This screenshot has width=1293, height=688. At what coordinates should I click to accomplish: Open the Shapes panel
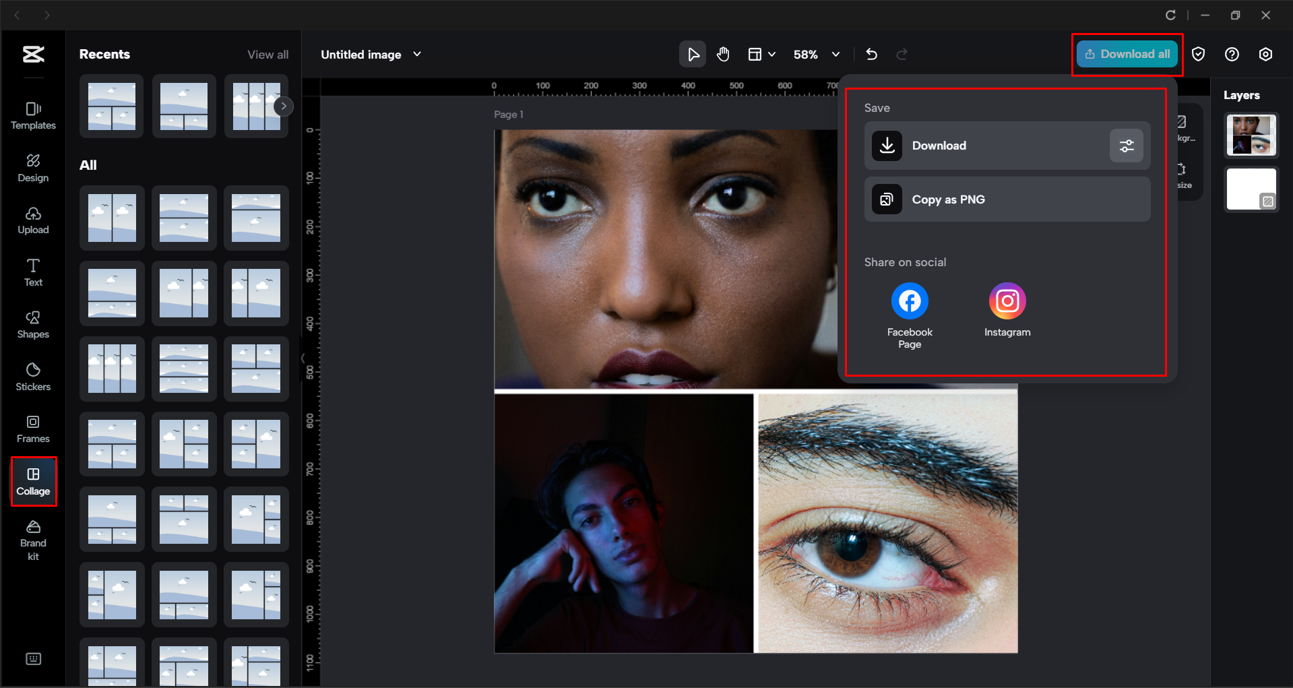click(33, 324)
